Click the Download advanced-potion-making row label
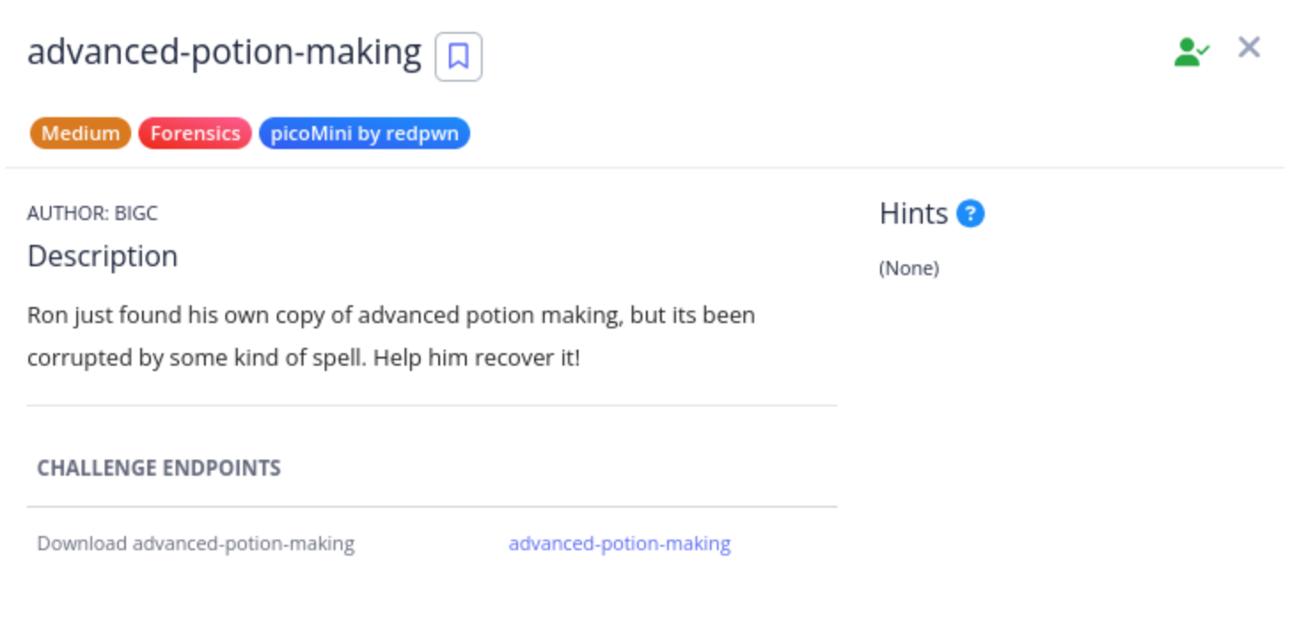 pos(196,543)
